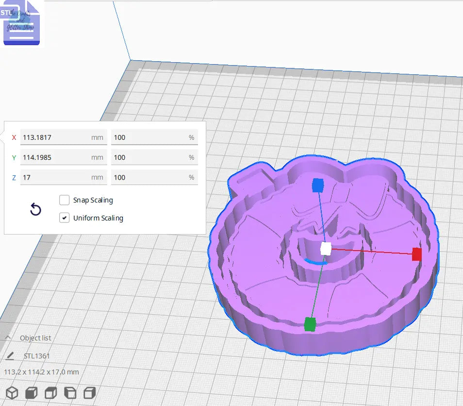This screenshot has width=463, height=406.
Task: Enable Snap Scaling
Action: click(64, 200)
